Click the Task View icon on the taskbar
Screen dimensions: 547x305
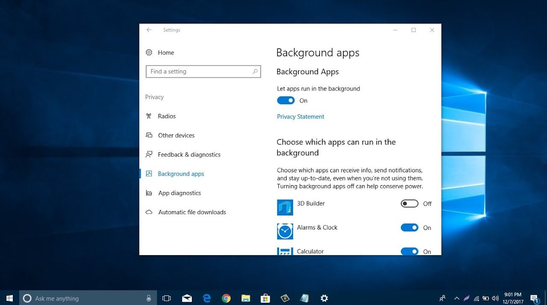[x=167, y=298]
